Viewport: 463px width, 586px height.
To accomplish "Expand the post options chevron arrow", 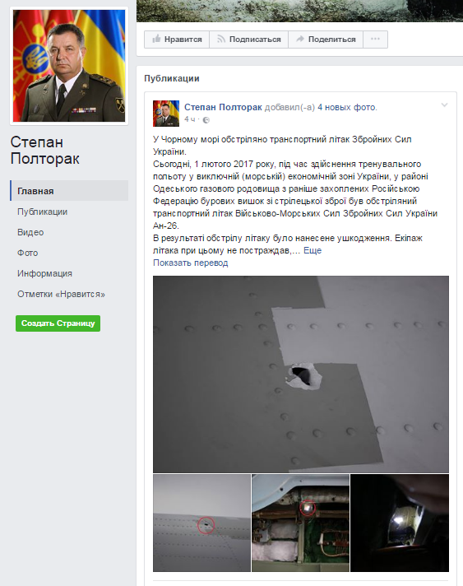I will [x=444, y=105].
